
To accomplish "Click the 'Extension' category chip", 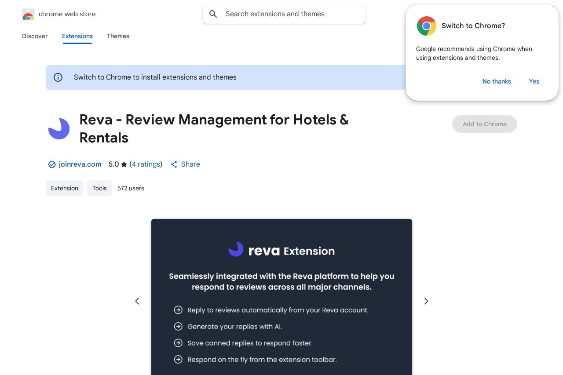I will tap(65, 188).
